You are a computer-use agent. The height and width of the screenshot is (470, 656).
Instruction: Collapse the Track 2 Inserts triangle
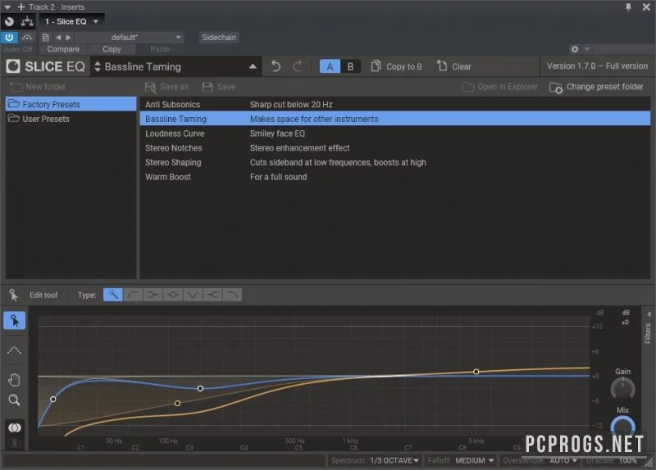(x=7, y=7)
